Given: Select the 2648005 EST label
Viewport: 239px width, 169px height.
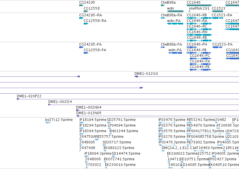Looking at the screenshot, I should (x=87, y=143).
